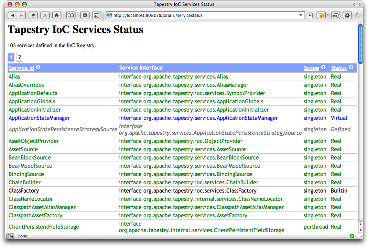Click the gear settings toolbar icon
This screenshot has width=368, height=247.
point(347,16)
